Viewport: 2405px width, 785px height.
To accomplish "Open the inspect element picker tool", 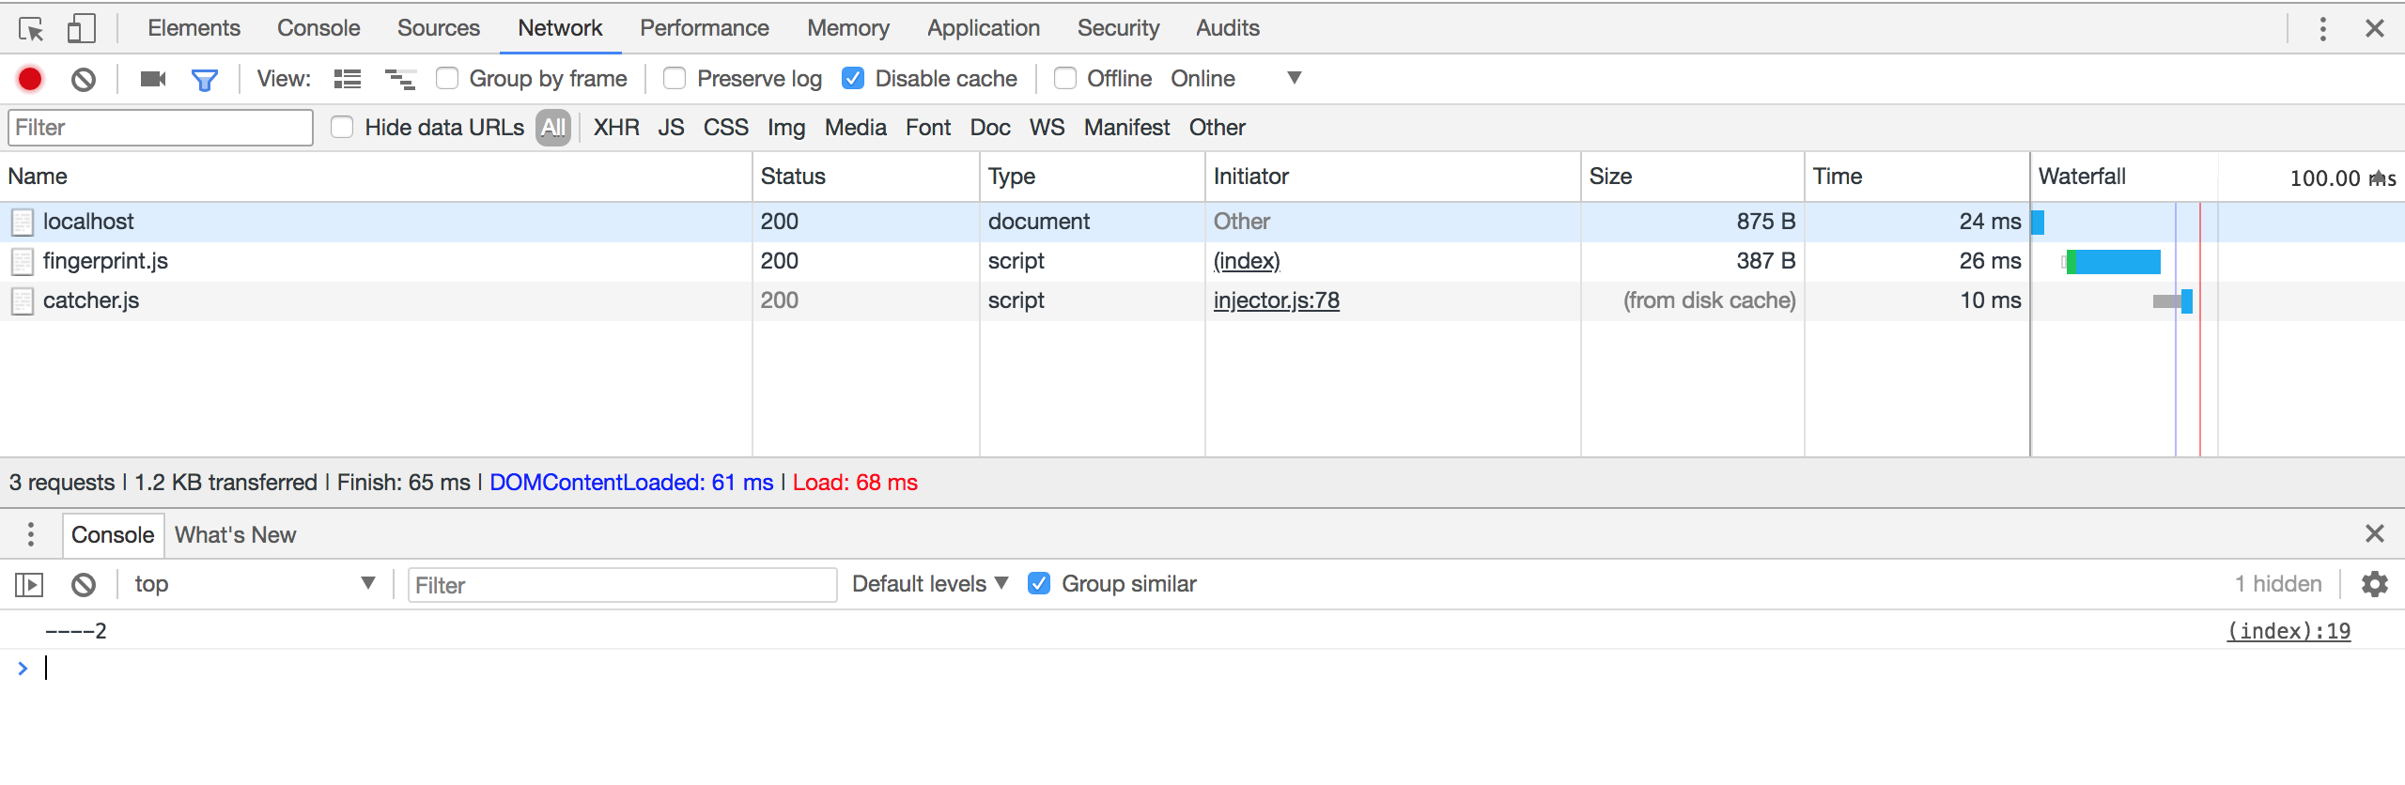I will tap(31, 29).
